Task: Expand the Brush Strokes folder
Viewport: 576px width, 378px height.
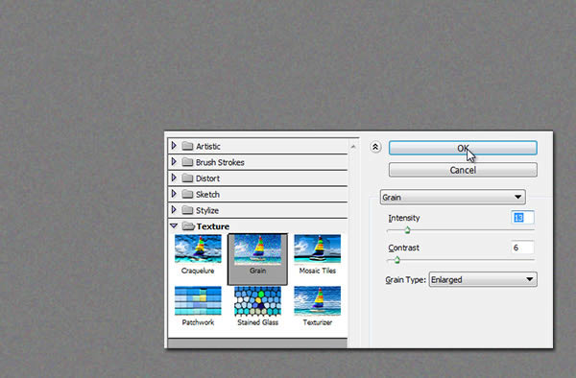Action: (174, 161)
